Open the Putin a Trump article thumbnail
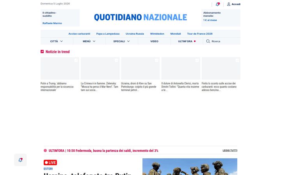 tap(60, 68)
